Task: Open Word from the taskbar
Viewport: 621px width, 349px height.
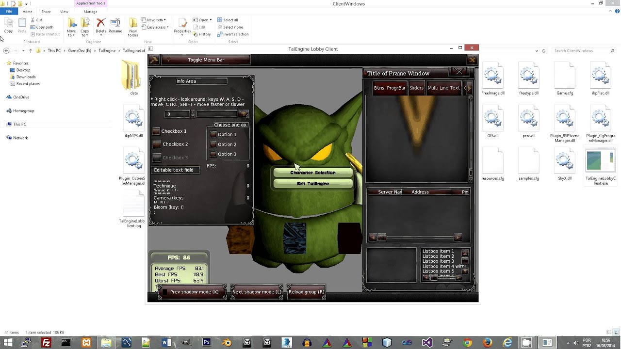Action: [166, 343]
